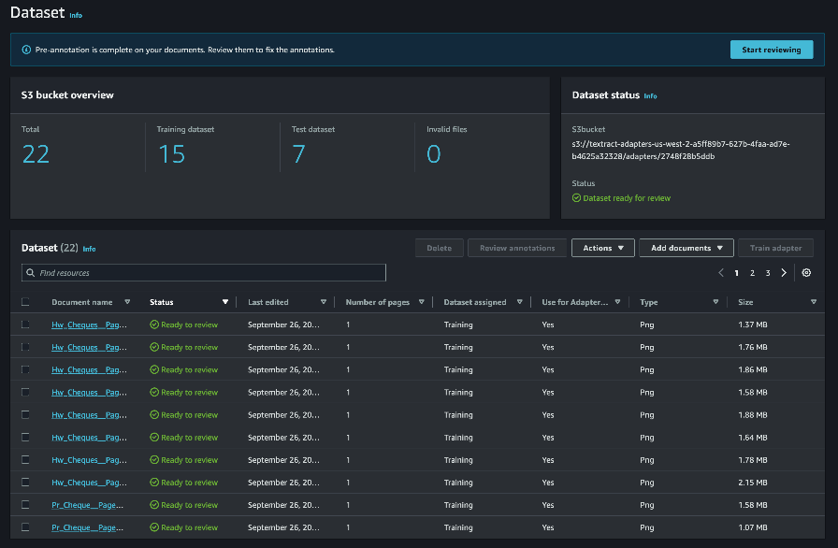The image size is (838, 548).
Task: Open the Actions dropdown
Action: pyautogui.click(x=602, y=248)
